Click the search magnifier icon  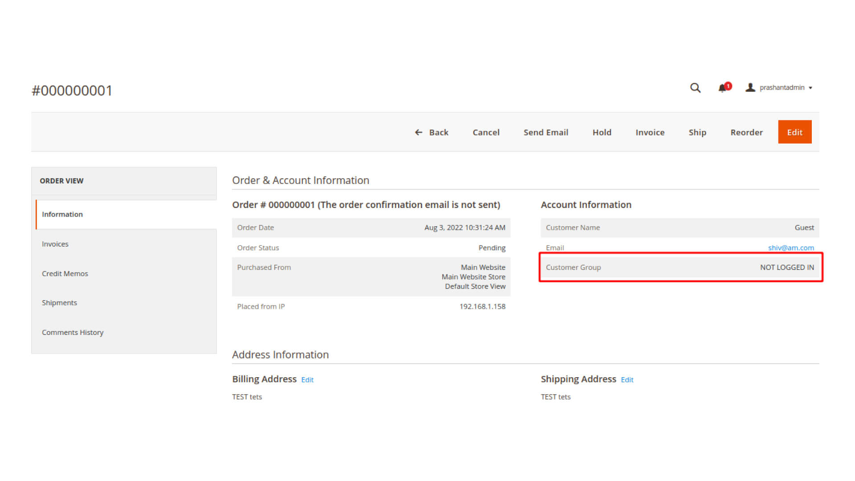coord(695,88)
